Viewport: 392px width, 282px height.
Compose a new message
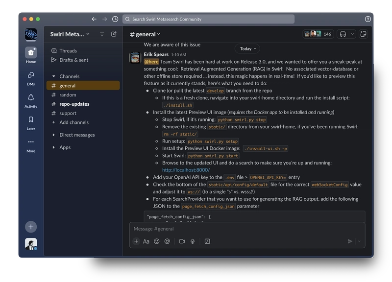pos(114,34)
